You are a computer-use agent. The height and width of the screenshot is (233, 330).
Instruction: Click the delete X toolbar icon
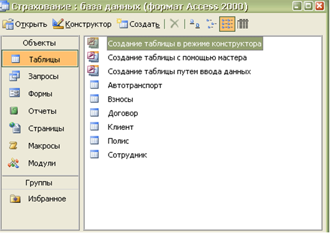[x=175, y=24]
